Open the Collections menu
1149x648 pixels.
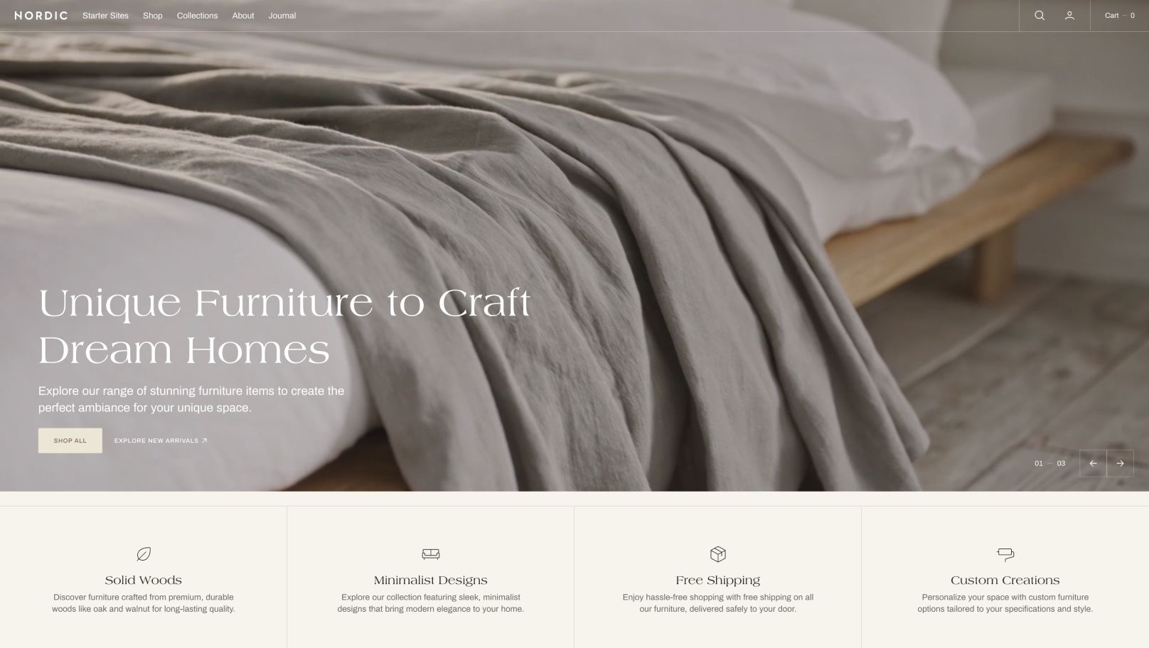[x=197, y=16]
